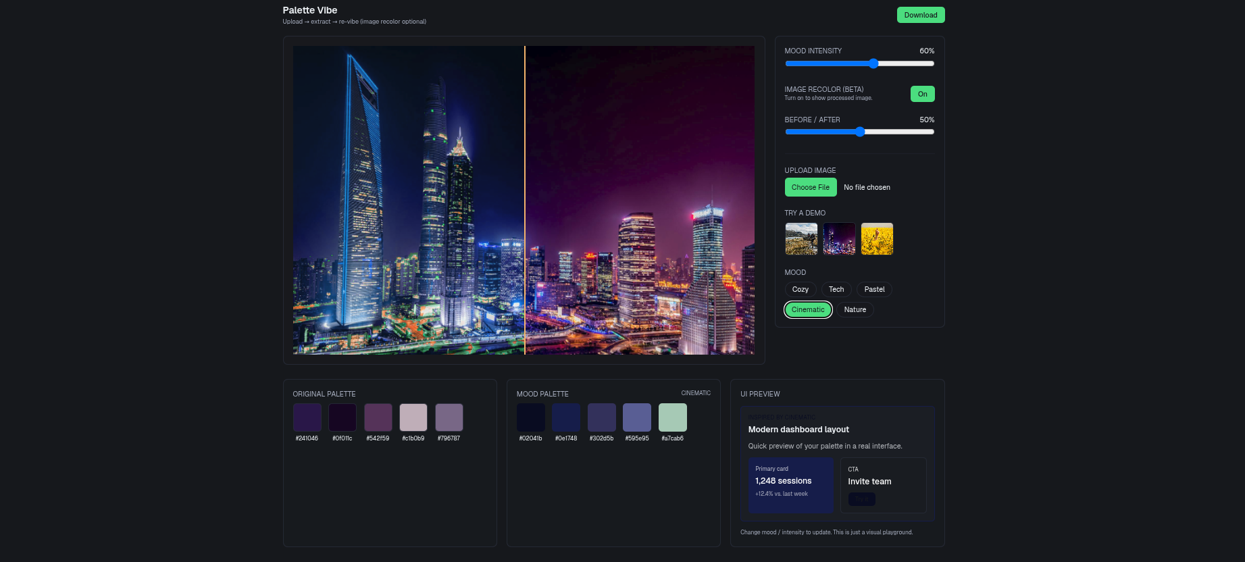Click mood swatch #a7cab6
The height and width of the screenshot is (562, 1245).
(x=673, y=417)
